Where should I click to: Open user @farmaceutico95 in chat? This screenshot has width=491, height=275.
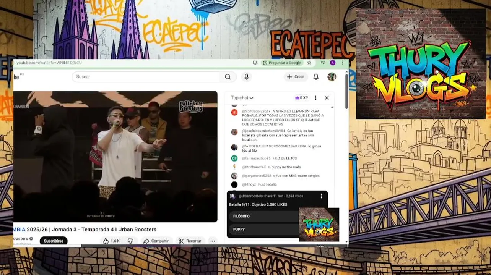(x=256, y=158)
